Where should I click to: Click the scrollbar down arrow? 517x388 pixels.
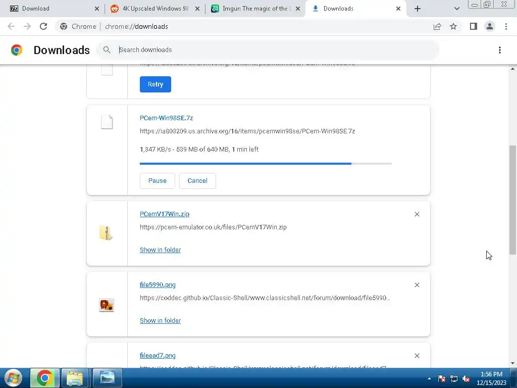[x=512, y=363]
